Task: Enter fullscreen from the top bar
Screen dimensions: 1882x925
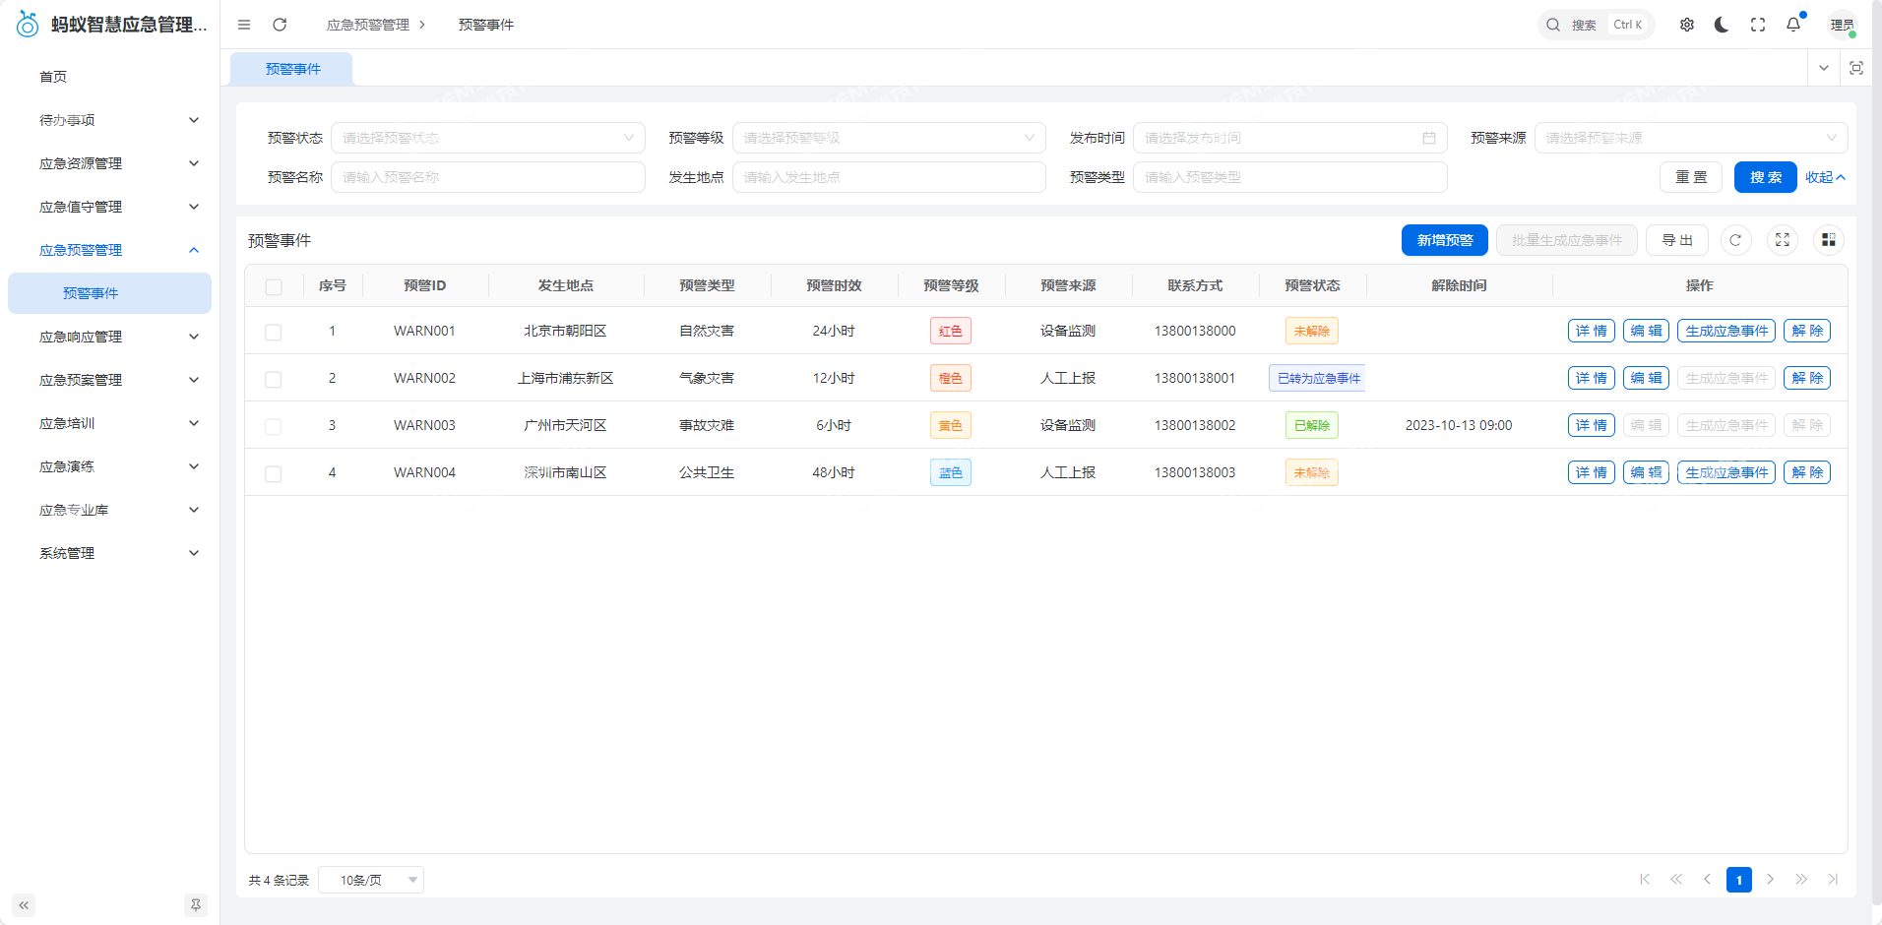Action: (1757, 25)
